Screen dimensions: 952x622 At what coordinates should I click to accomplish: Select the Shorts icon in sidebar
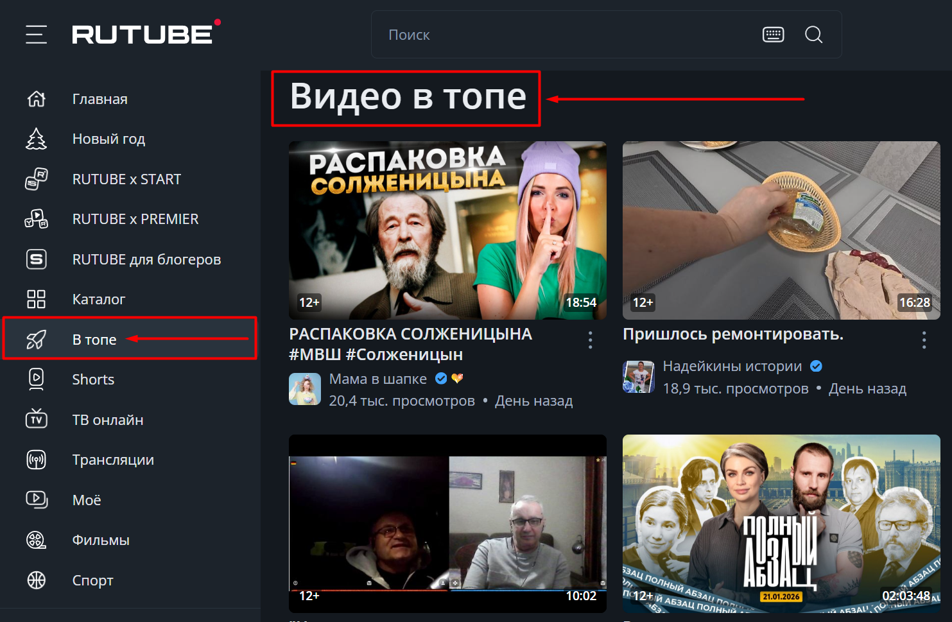[x=37, y=379]
